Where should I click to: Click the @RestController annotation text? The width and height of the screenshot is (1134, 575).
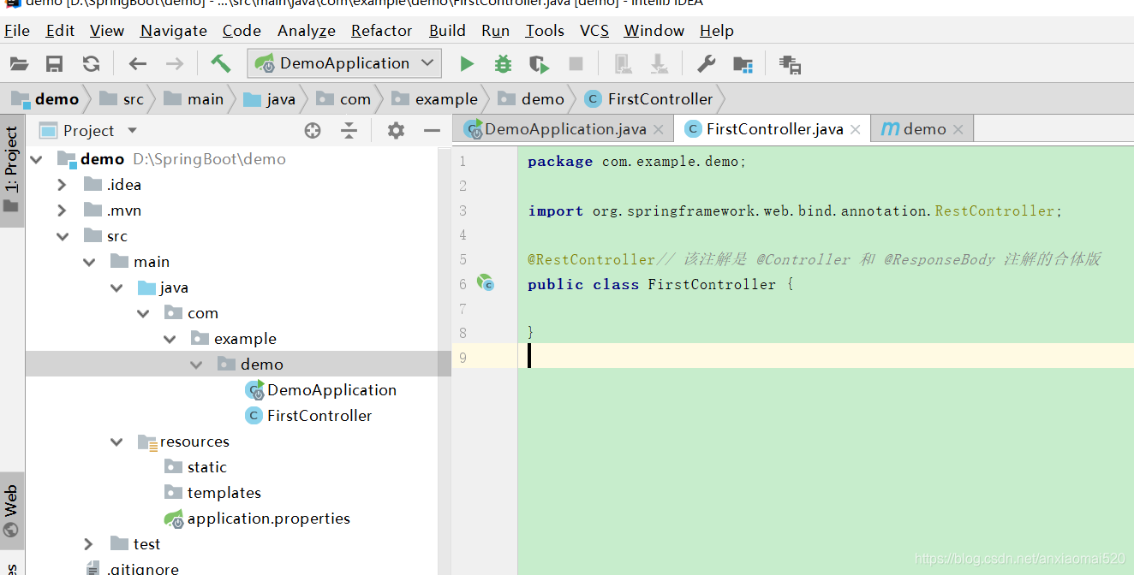tap(592, 259)
